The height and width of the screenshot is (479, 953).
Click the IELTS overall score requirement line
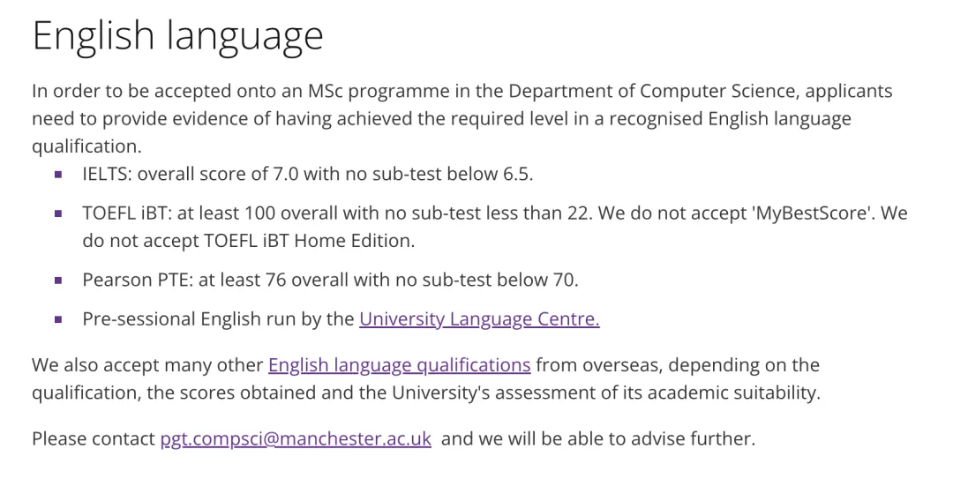click(x=308, y=175)
